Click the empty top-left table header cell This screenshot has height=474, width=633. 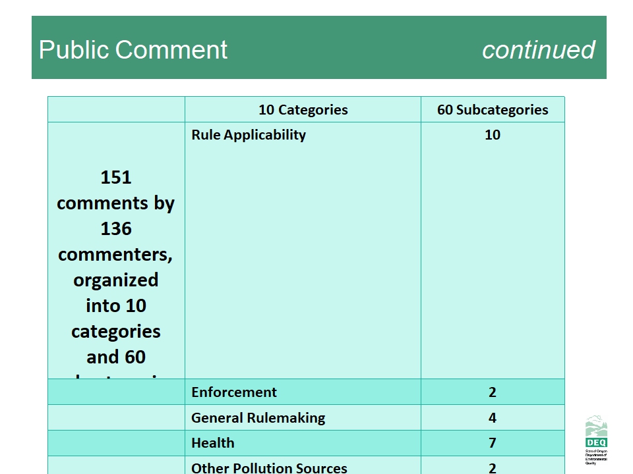point(116,110)
